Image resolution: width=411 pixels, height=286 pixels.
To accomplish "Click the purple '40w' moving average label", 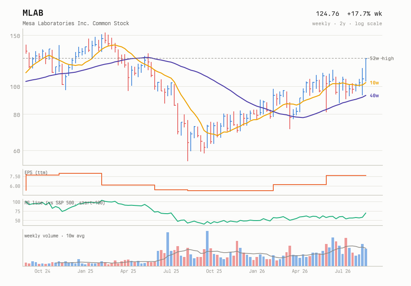I will pos(375,96).
